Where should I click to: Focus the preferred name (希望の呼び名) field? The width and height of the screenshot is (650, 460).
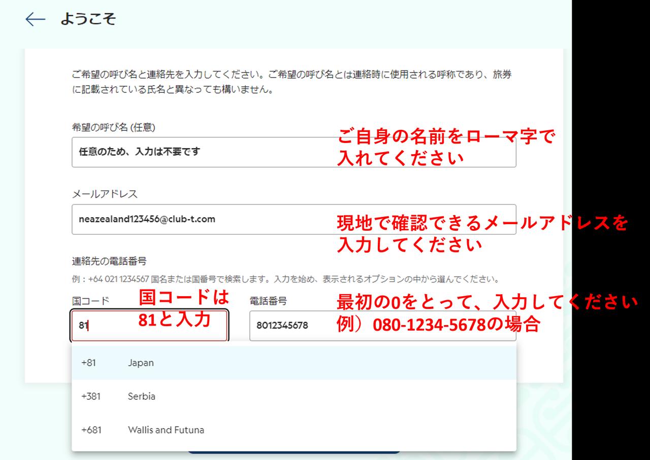(294, 152)
